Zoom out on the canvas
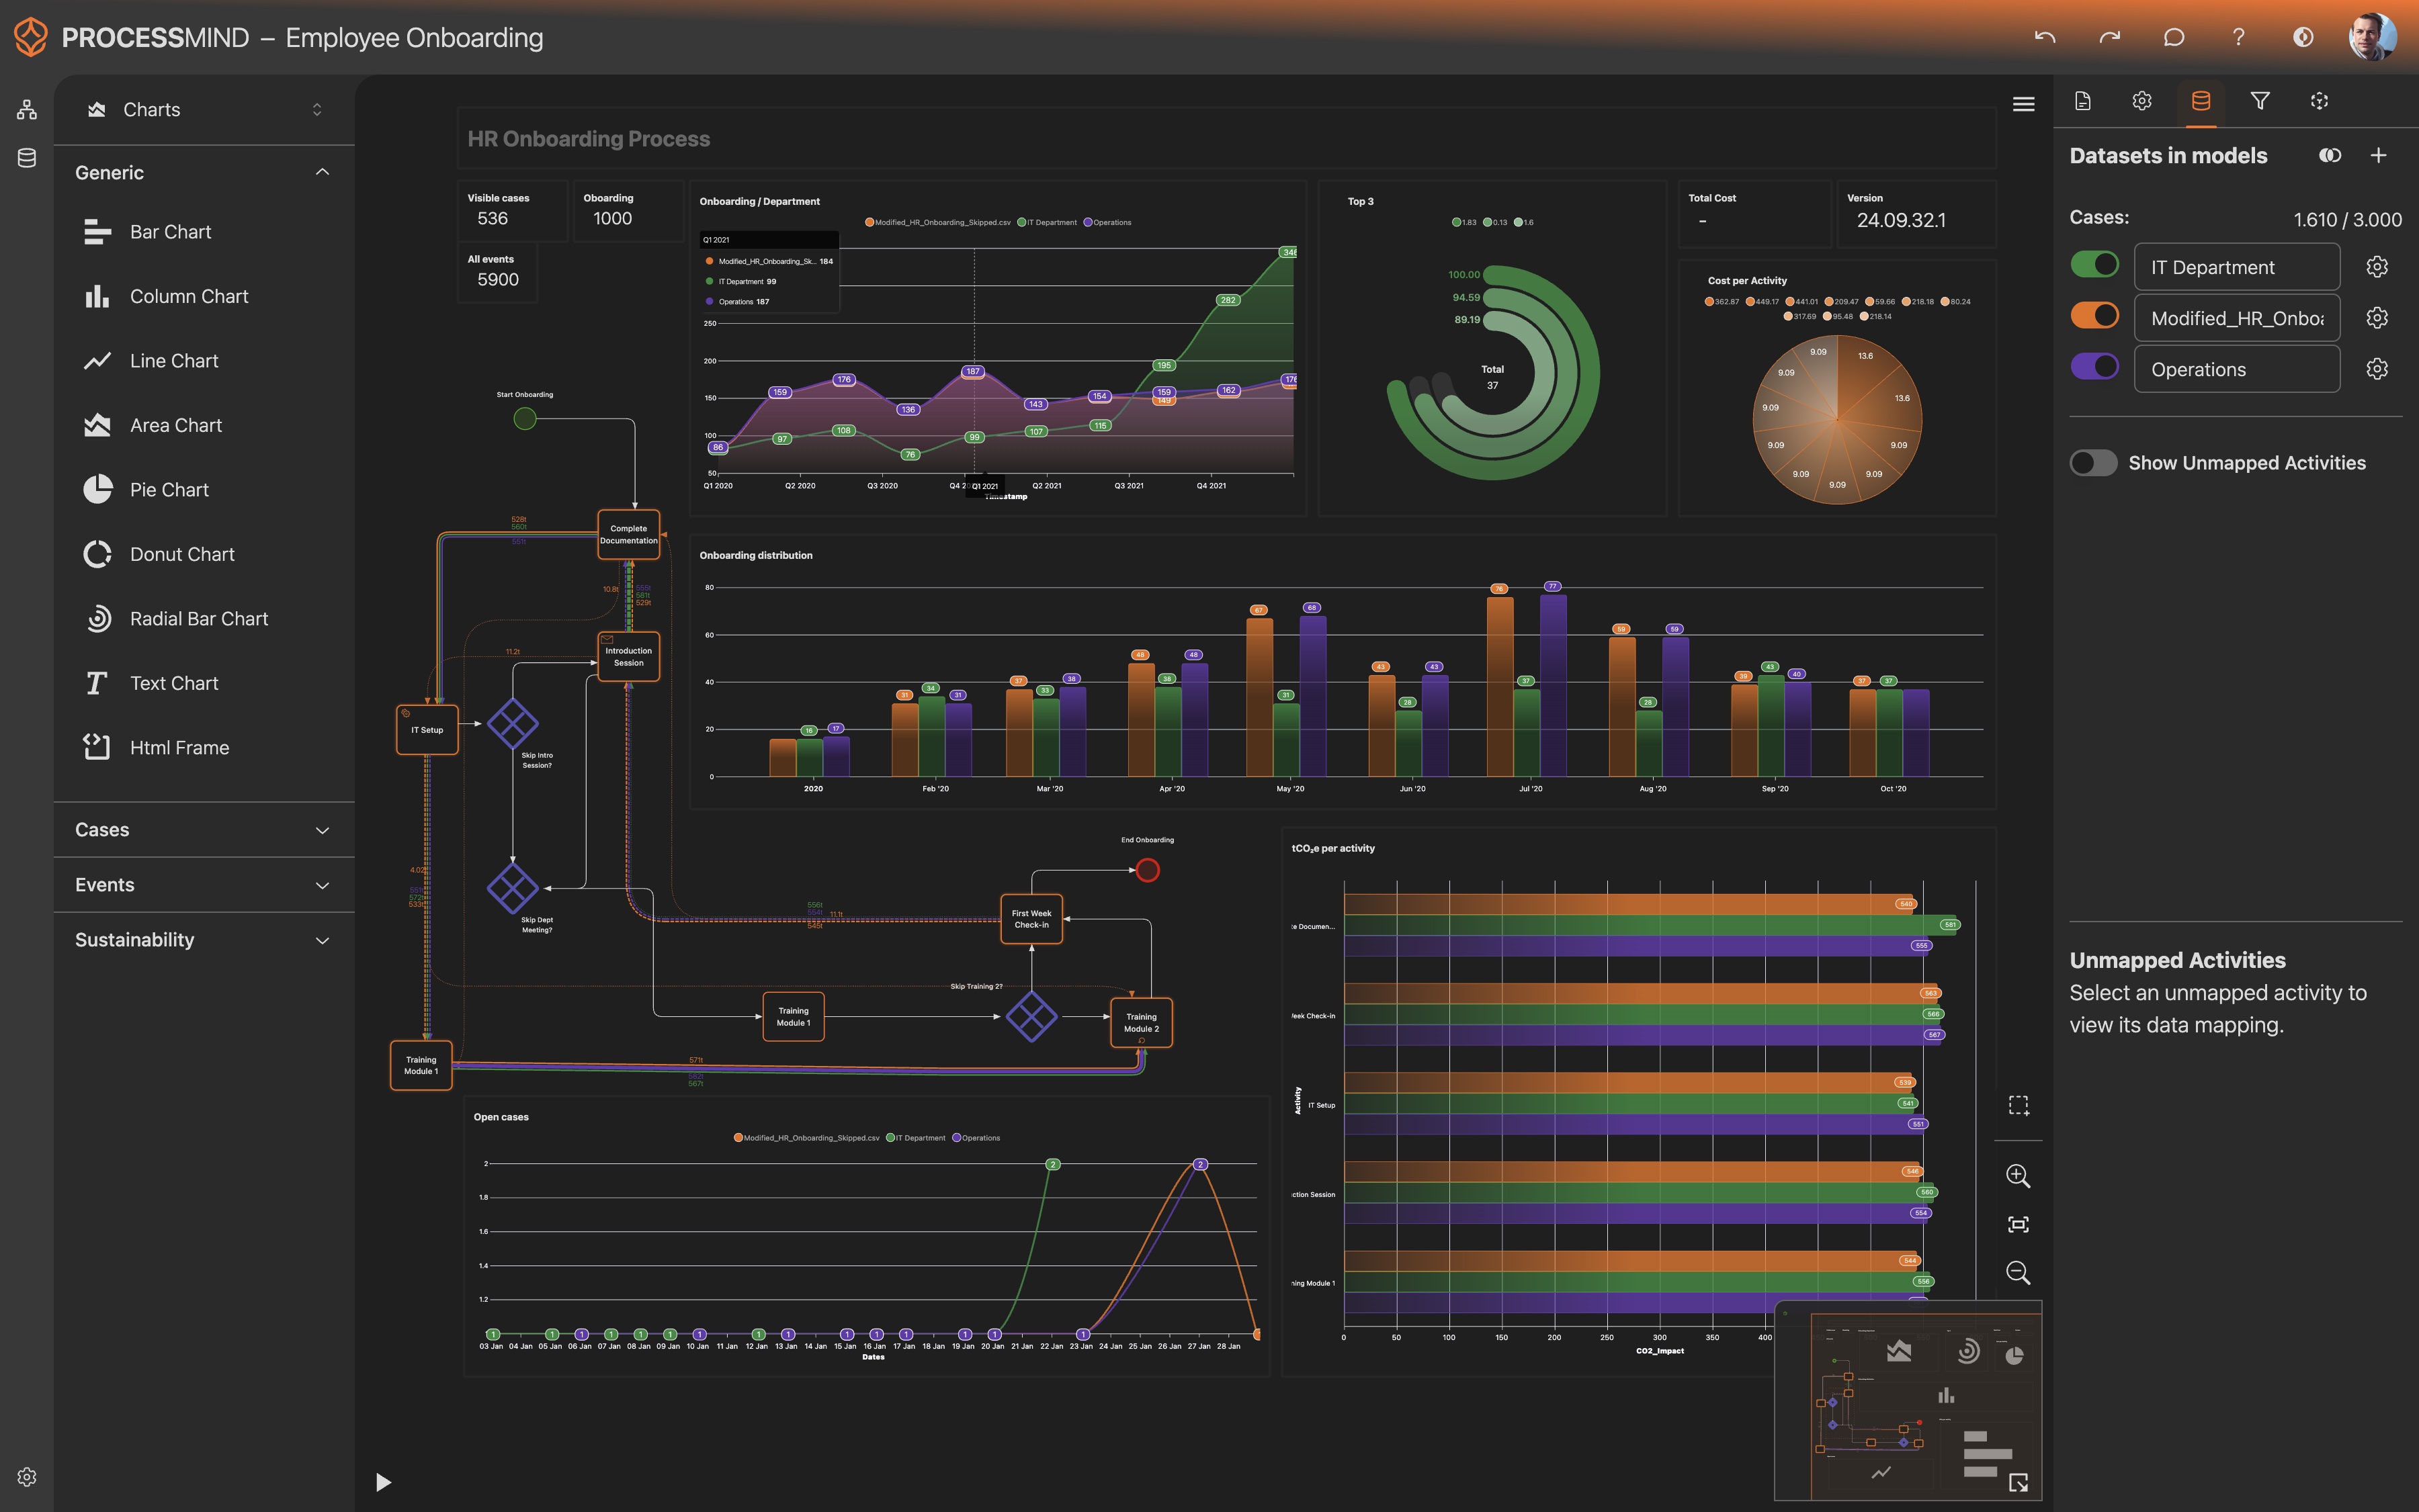Screen dimensions: 2419x1512 click(x=2019, y=1272)
